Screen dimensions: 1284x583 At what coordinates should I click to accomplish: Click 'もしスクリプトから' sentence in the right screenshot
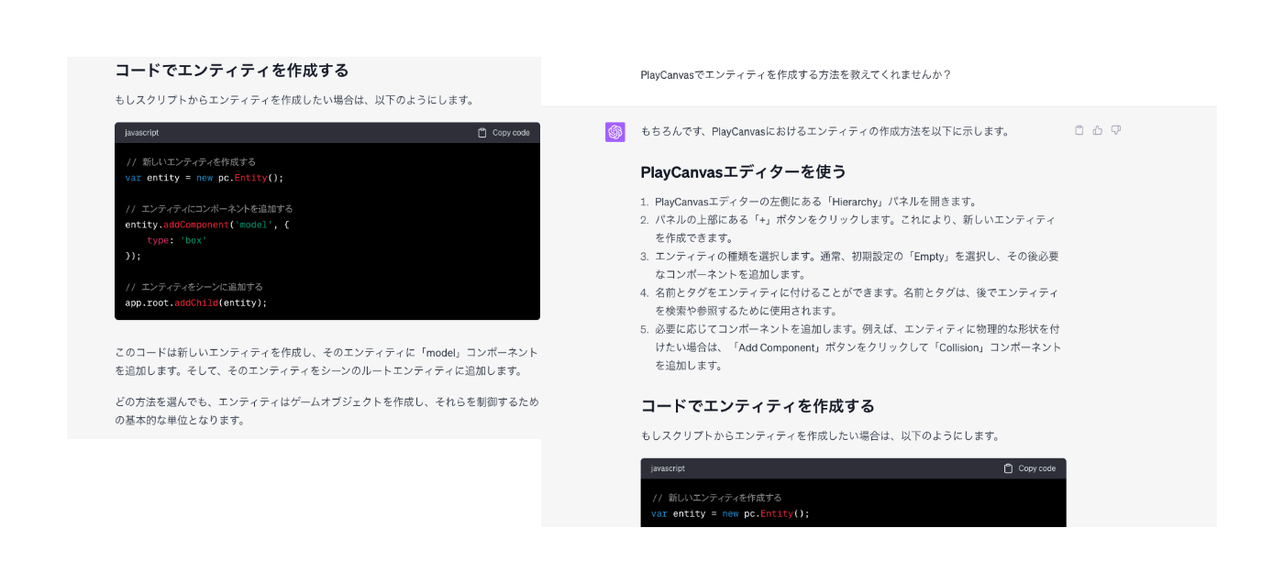pyautogui.click(x=820, y=435)
